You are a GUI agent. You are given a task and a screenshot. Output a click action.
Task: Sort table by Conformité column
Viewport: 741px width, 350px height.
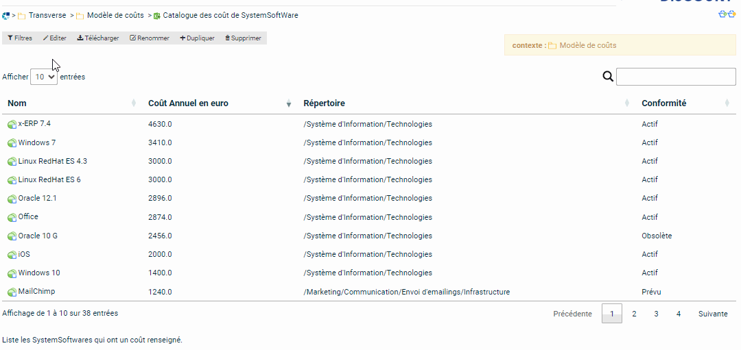pyautogui.click(x=685, y=103)
